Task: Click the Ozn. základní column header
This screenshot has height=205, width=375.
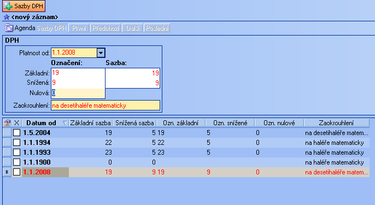Action: (181, 123)
